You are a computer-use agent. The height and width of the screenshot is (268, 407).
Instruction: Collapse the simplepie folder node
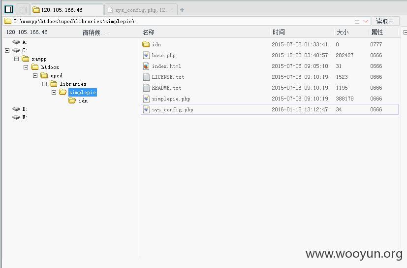click(54, 92)
